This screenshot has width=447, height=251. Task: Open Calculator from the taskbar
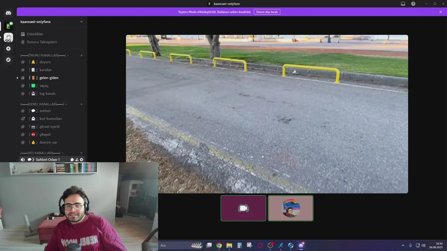pos(240,245)
